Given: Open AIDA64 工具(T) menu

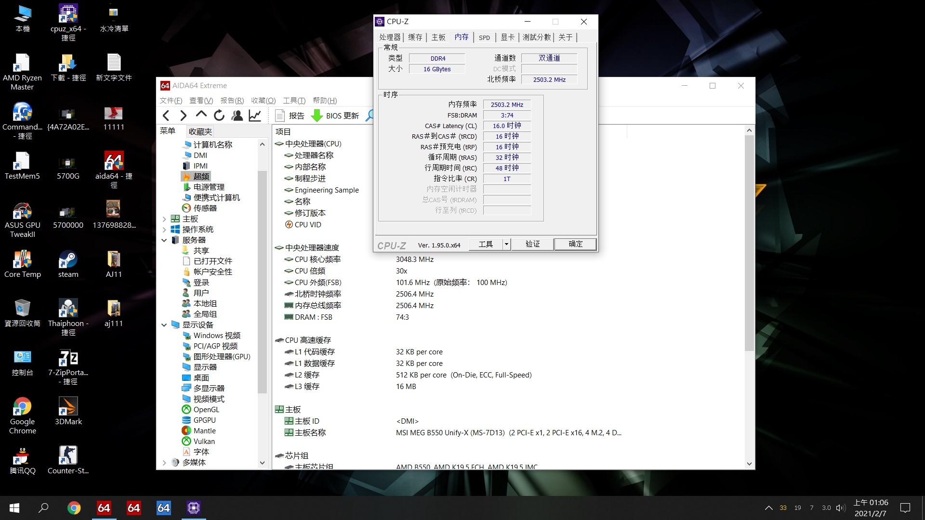Looking at the screenshot, I should (x=294, y=101).
